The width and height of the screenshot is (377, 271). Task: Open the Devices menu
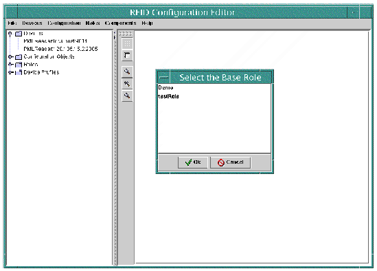tap(32, 23)
